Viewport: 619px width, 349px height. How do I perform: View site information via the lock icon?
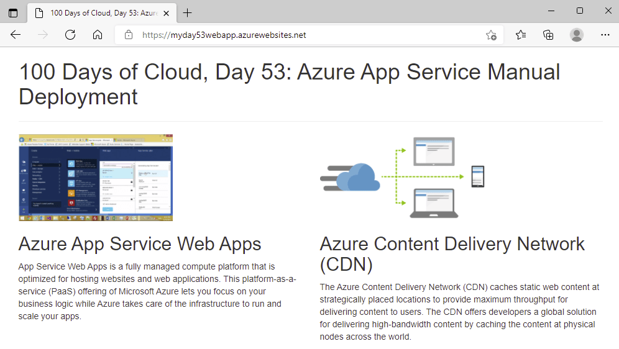tap(129, 35)
